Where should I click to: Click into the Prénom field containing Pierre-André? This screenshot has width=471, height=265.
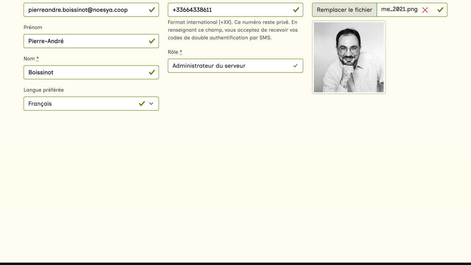tap(85, 41)
